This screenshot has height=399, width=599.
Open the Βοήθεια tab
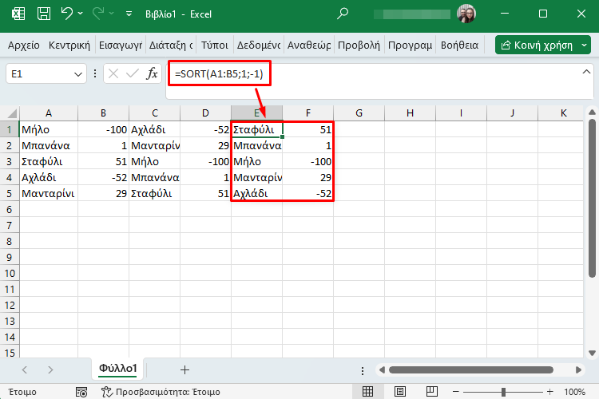459,45
